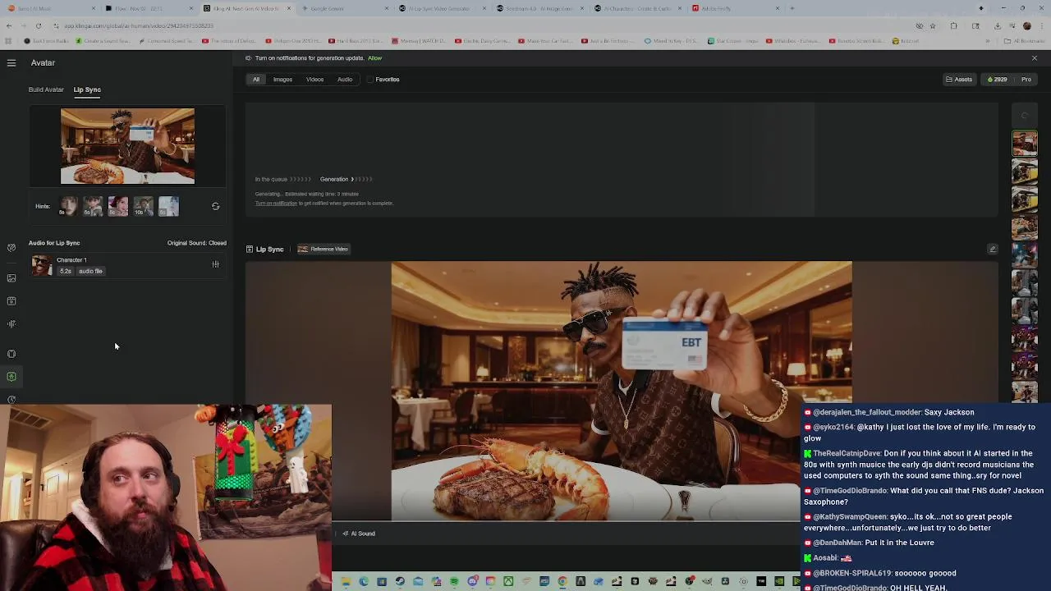Image resolution: width=1051 pixels, height=591 pixels.
Task: Toggle Original Sound: Closed setting
Action: tap(196, 243)
